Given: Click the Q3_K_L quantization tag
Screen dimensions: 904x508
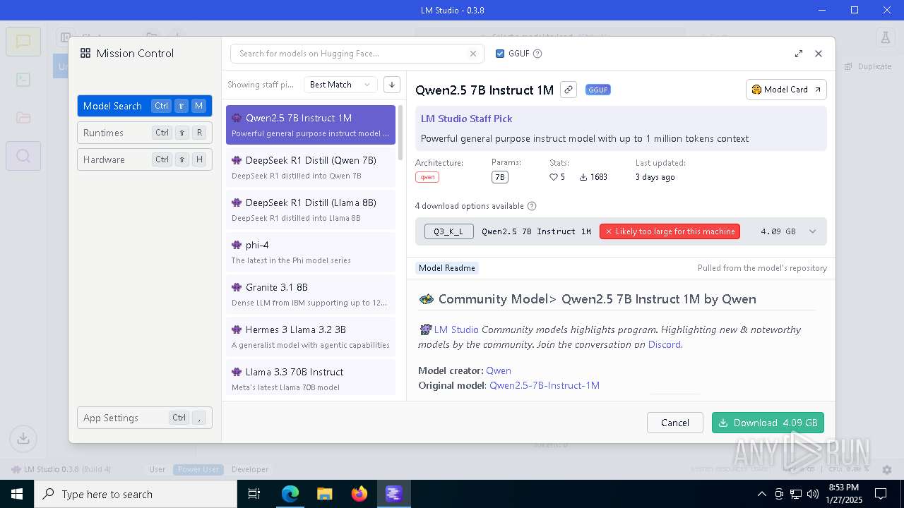Looking at the screenshot, I should coord(449,231).
